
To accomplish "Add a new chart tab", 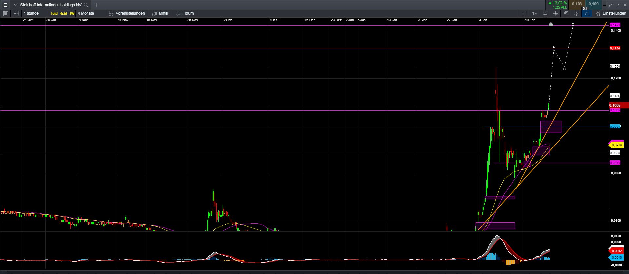I will click(96, 5).
